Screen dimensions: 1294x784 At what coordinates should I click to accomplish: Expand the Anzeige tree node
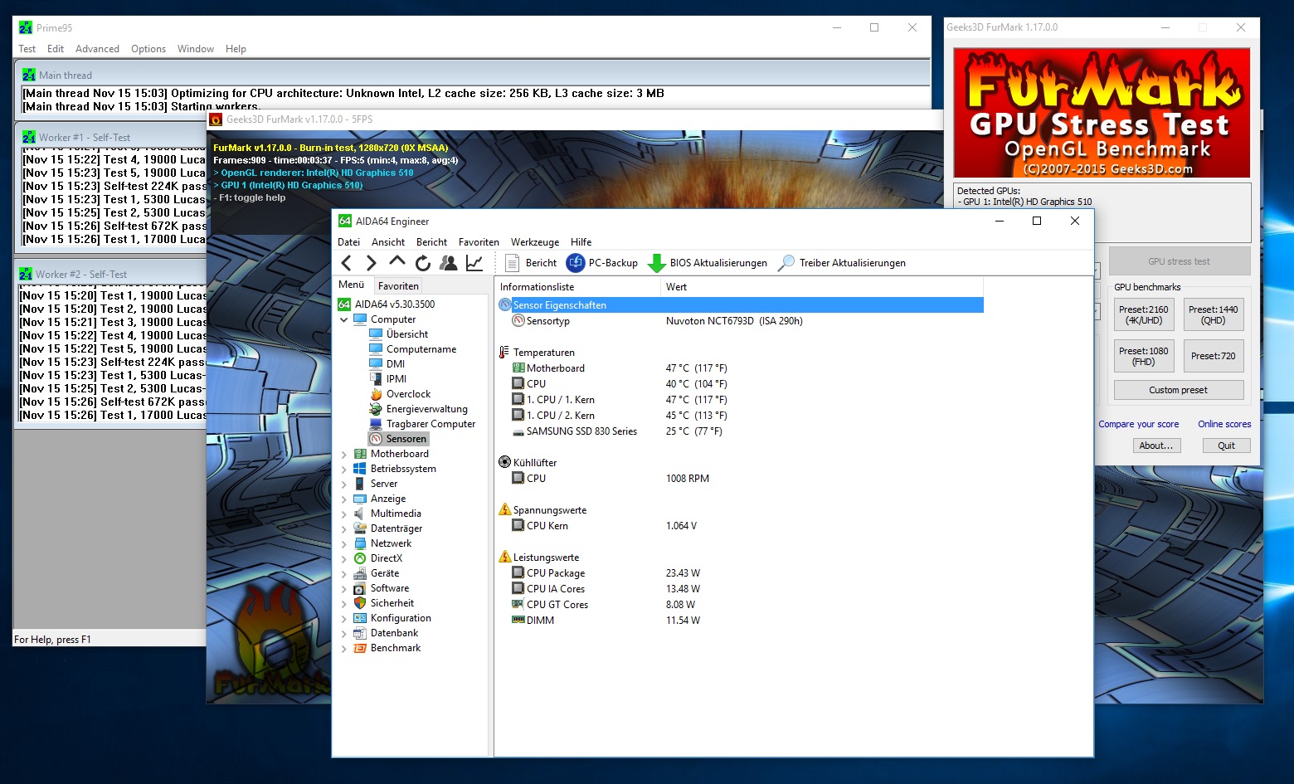point(344,499)
